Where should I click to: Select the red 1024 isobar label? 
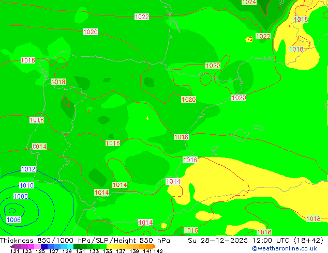(x=249, y=2)
